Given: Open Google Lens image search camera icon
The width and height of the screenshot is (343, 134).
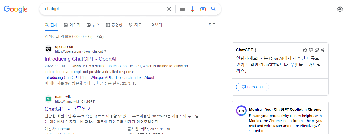Looking at the screenshot, I should pyautogui.click(x=203, y=9).
